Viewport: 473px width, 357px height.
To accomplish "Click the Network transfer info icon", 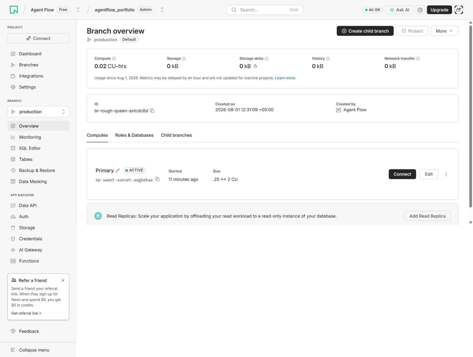I will (x=418, y=59).
